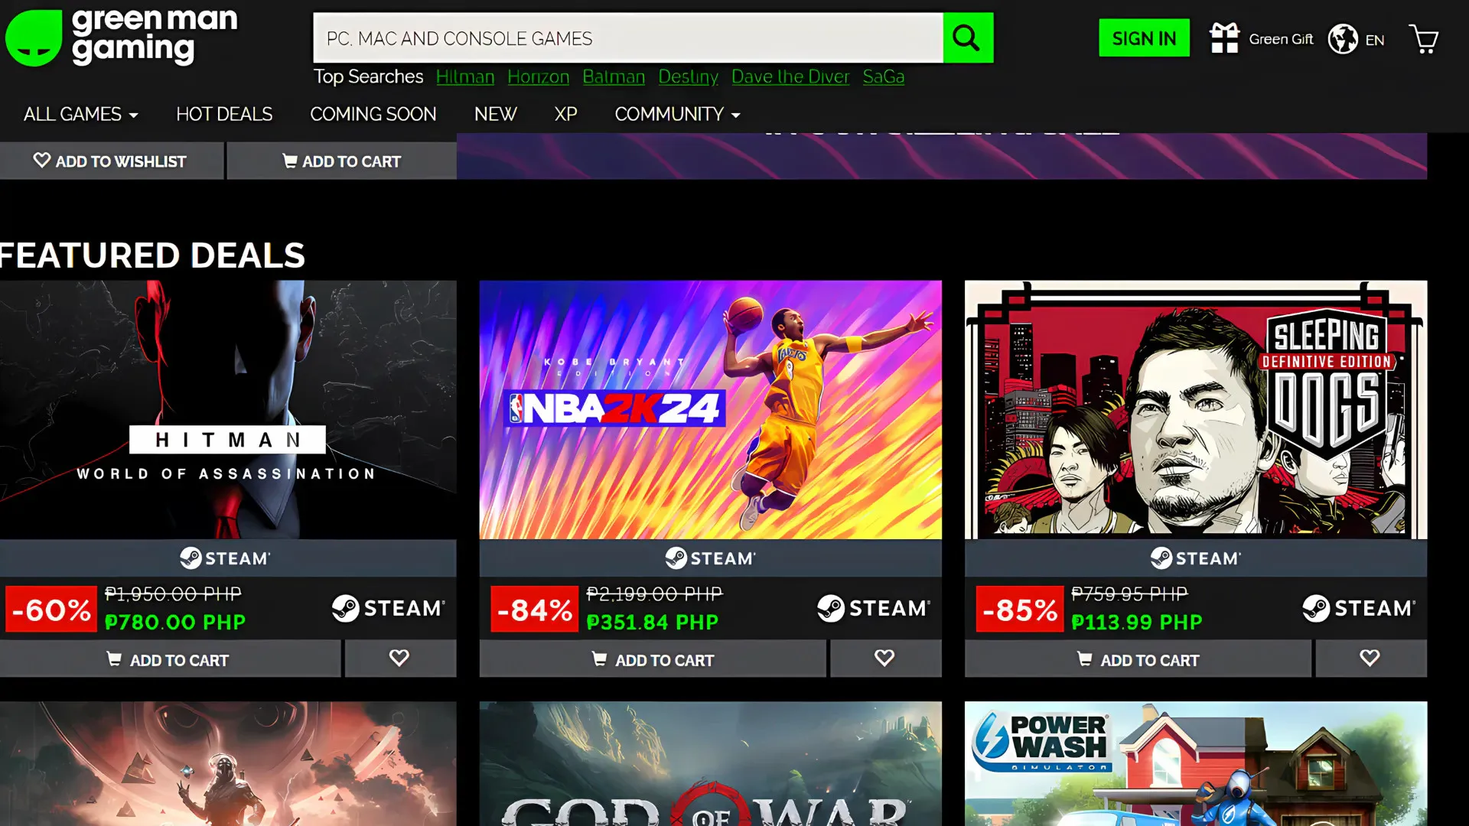This screenshot has height=826, width=1469.
Task: Add NBA 2K24 to cart
Action: (x=653, y=659)
